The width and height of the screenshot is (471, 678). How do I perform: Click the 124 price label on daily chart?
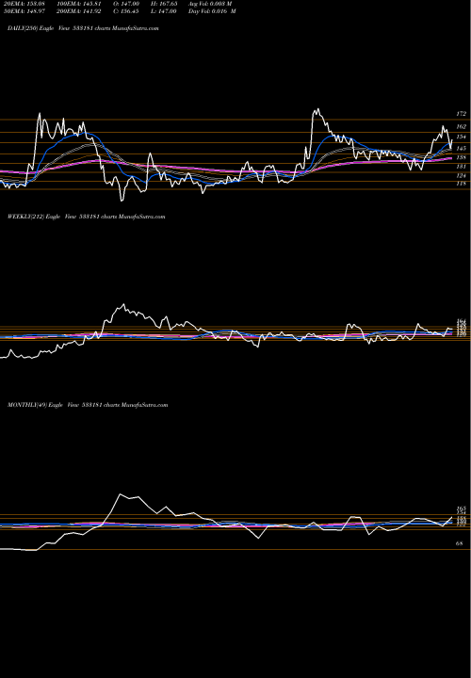[461, 175]
